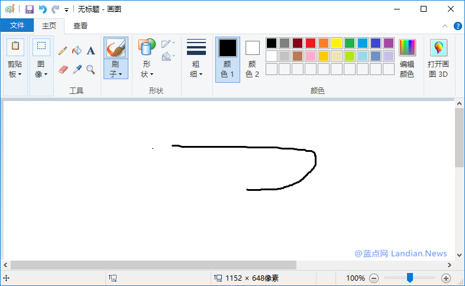The height and width of the screenshot is (286, 465).
Task: Click the Save icon in title bar
Action: [30, 9]
